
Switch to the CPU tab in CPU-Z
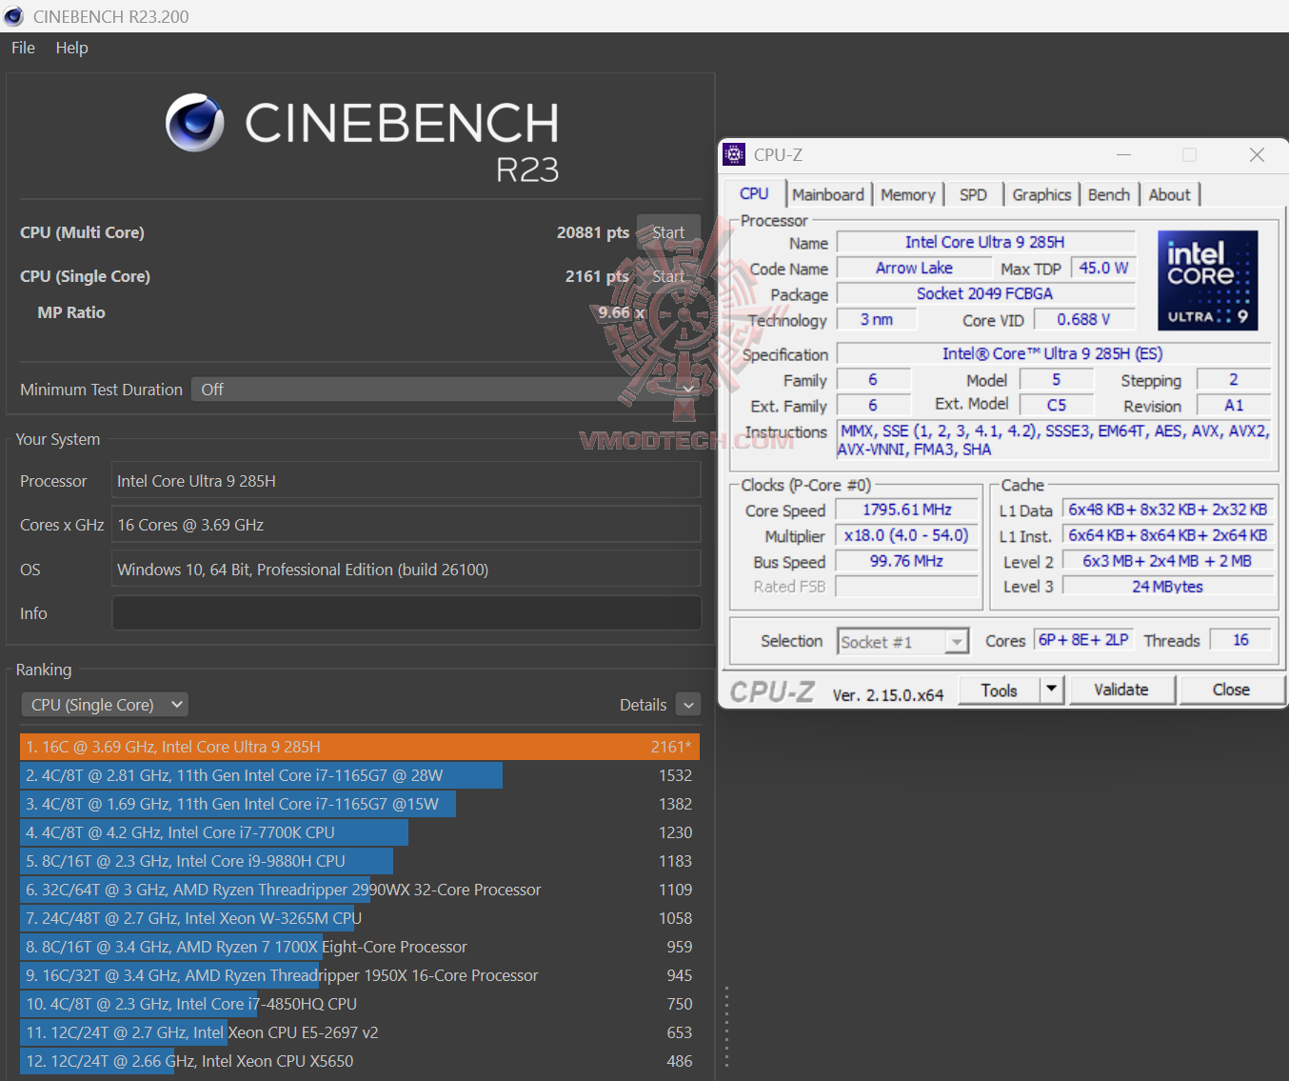click(754, 193)
